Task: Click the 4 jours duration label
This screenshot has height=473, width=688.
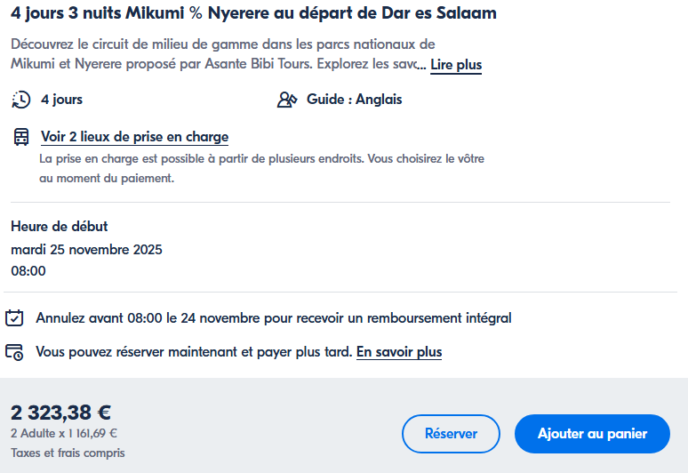Action: [x=61, y=100]
